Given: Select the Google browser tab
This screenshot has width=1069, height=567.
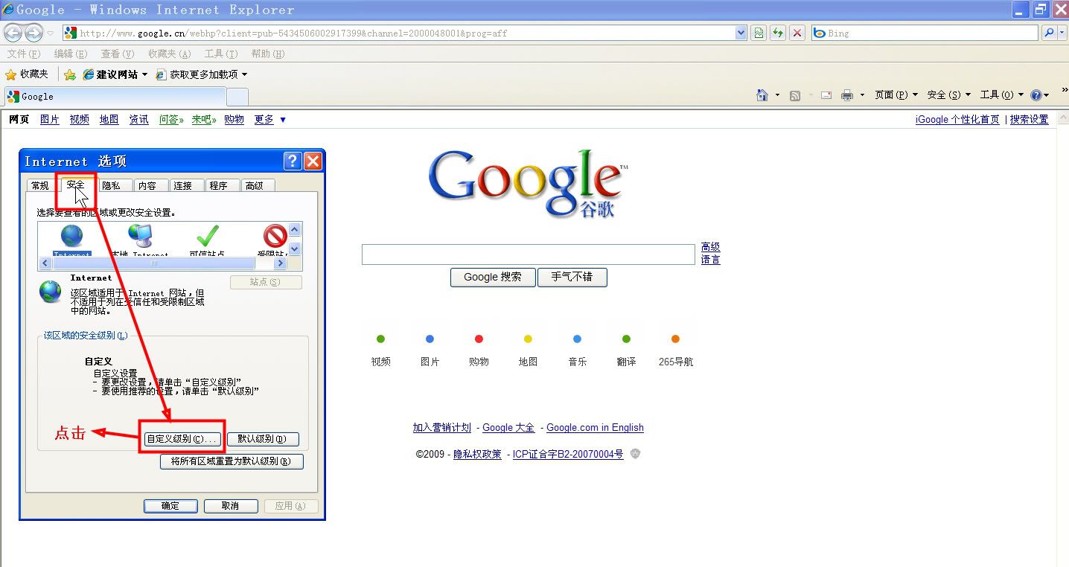Looking at the screenshot, I should pos(115,96).
